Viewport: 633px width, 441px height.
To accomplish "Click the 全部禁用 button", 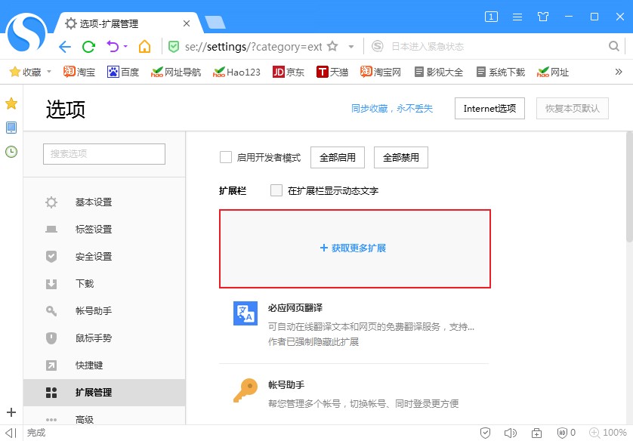I will (400, 157).
